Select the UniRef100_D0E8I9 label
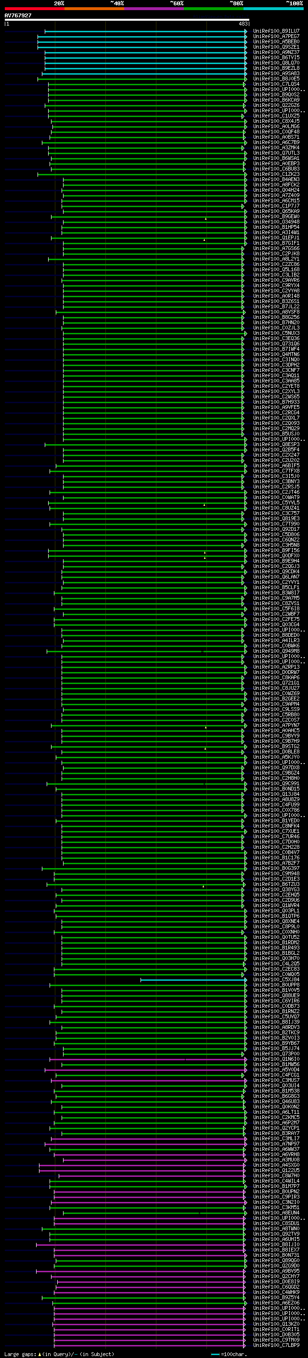308x1358 pixels. [x=276, y=1281]
